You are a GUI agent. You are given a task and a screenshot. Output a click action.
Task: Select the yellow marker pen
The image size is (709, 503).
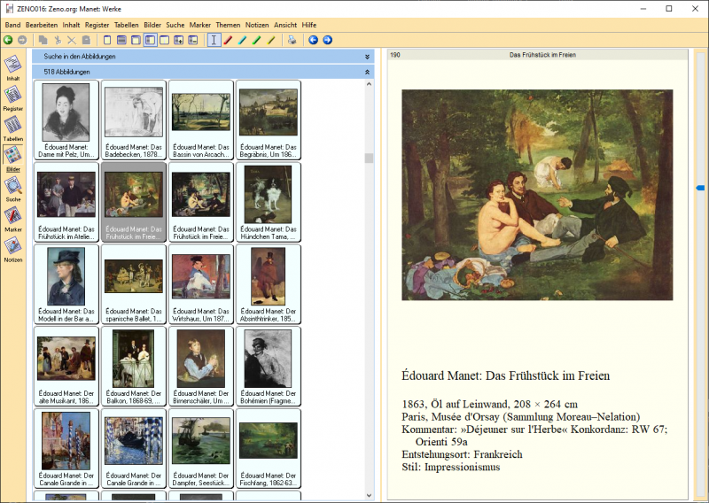(271, 40)
